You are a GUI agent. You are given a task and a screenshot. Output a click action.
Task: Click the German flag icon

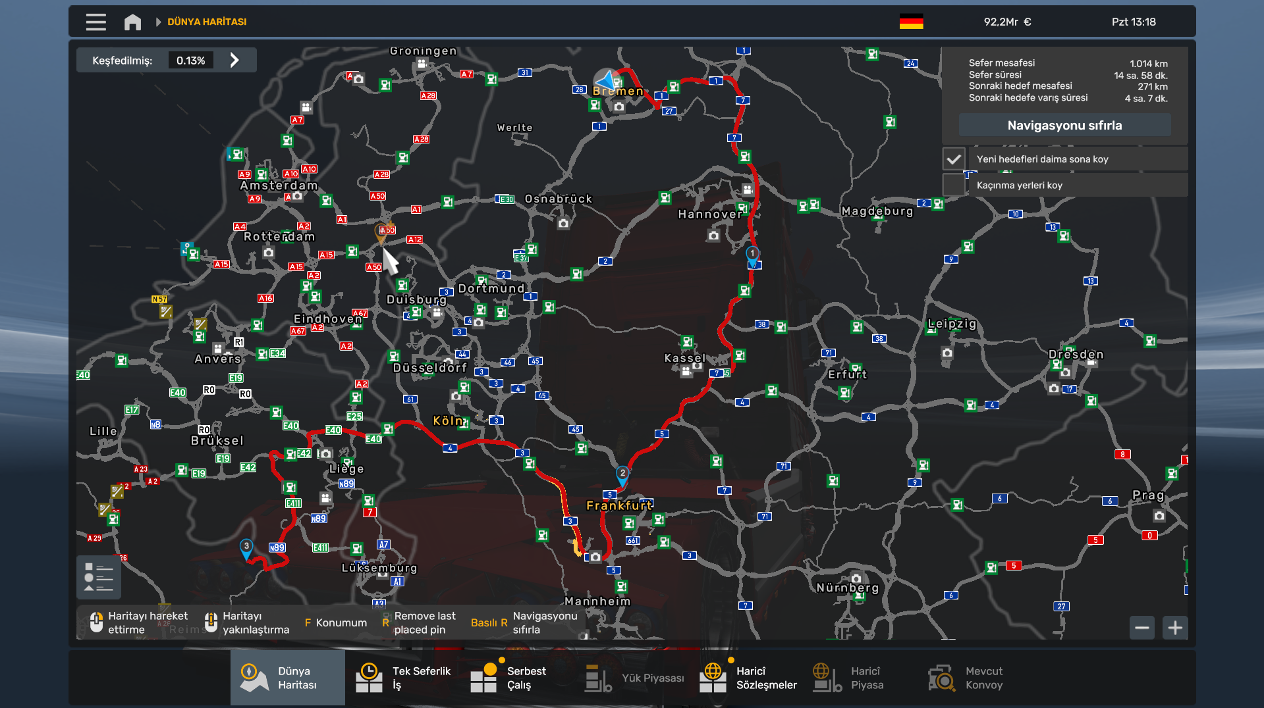click(912, 22)
